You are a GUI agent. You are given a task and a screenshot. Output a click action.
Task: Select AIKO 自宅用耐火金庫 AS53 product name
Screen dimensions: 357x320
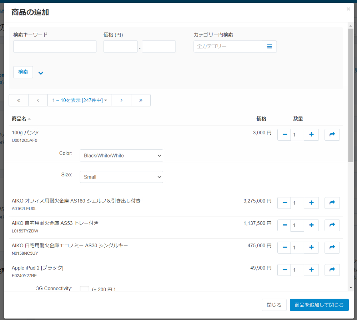55,223
